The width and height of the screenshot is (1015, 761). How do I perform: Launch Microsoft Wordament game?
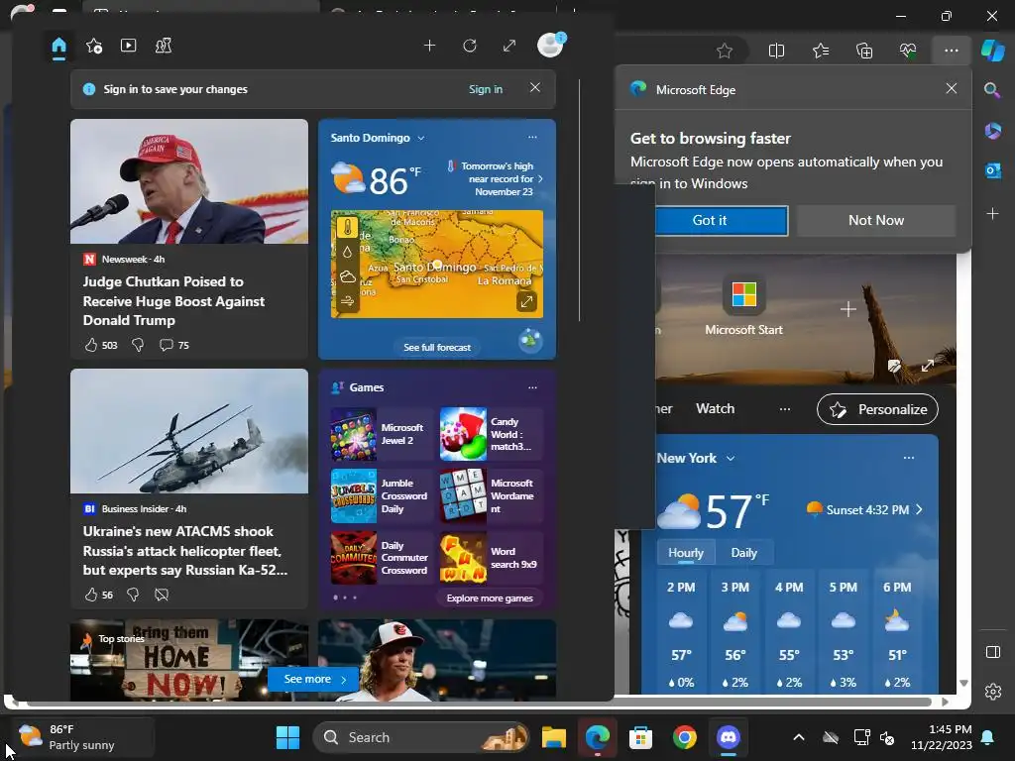(x=491, y=496)
